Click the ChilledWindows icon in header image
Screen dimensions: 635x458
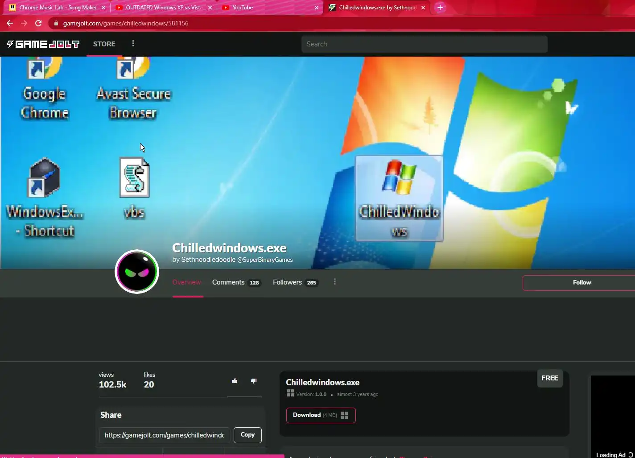tap(399, 198)
